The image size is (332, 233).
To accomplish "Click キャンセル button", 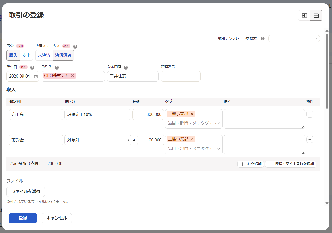I will click(57, 218).
